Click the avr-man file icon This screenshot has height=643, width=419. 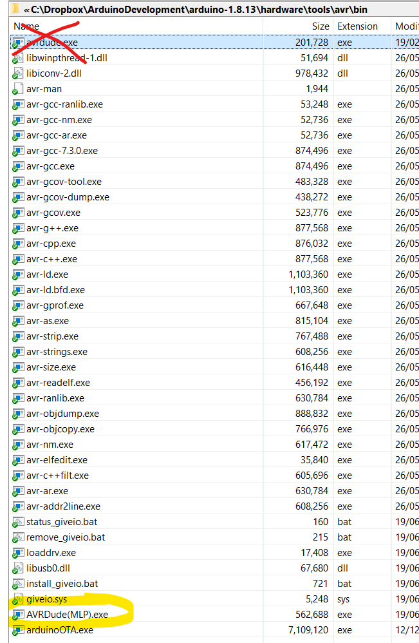(17, 89)
